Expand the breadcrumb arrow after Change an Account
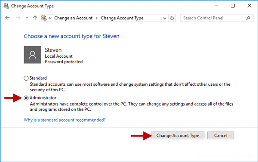Image resolution: width=258 pixels, height=162 pixels. [97, 18]
